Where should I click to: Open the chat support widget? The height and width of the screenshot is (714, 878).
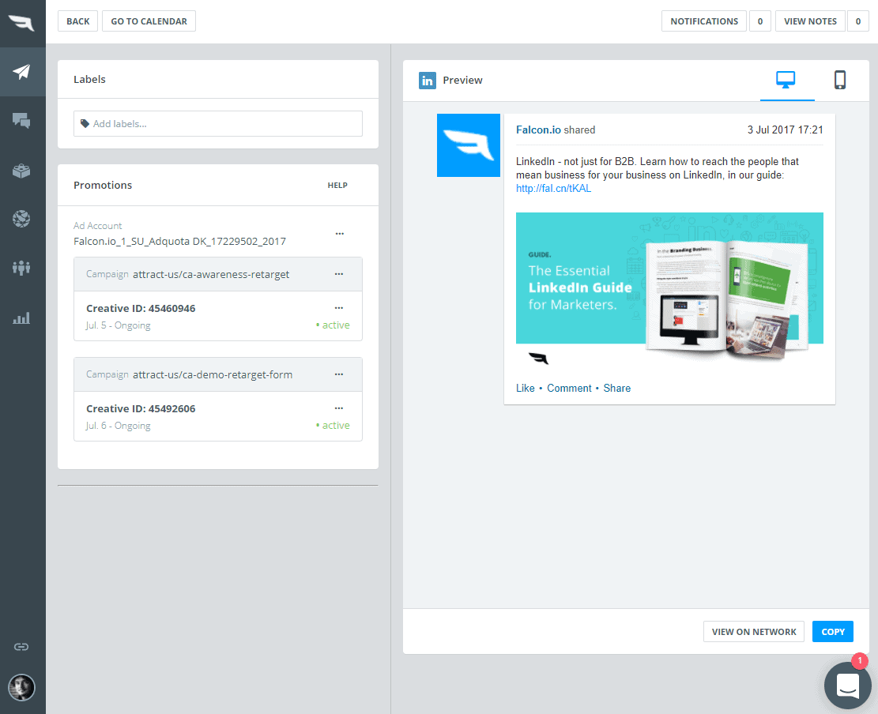pyautogui.click(x=848, y=686)
